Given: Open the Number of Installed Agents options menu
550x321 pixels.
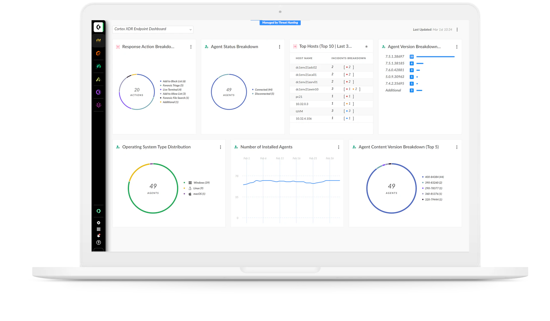Looking at the screenshot, I should tap(339, 147).
